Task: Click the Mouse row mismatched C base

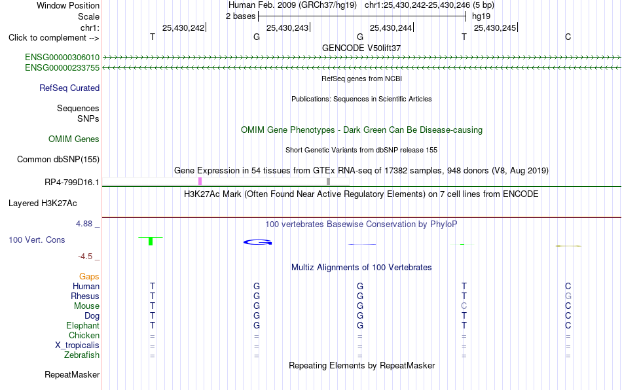Action: pyautogui.click(x=464, y=306)
